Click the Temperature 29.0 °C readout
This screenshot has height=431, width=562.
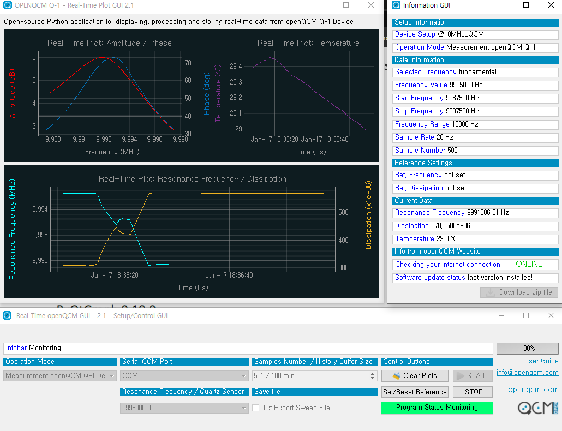475,239
